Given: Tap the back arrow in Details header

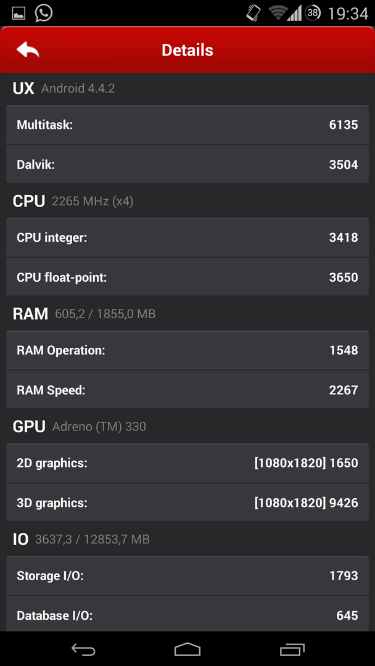Looking at the screenshot, I should pos(28,50).
